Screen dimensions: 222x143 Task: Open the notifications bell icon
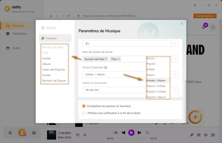(203, 27)
